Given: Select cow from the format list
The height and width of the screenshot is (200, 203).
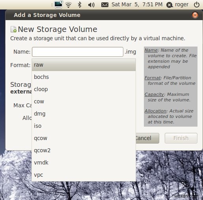Looking at the screenshot, I should coord(84,101).
